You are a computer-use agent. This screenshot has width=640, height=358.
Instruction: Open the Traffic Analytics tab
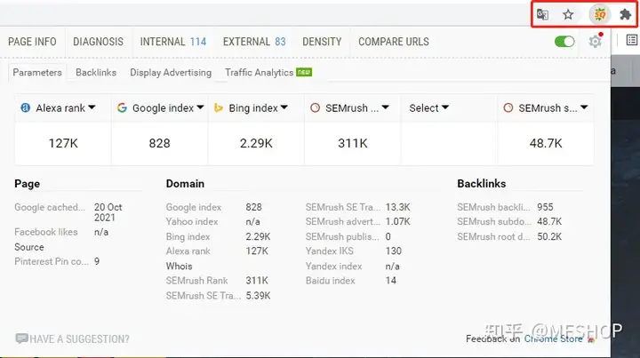pos(259,73)
